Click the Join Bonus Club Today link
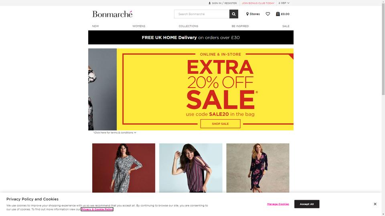Viewport: 385px width, 216px height. coord(258,3)
